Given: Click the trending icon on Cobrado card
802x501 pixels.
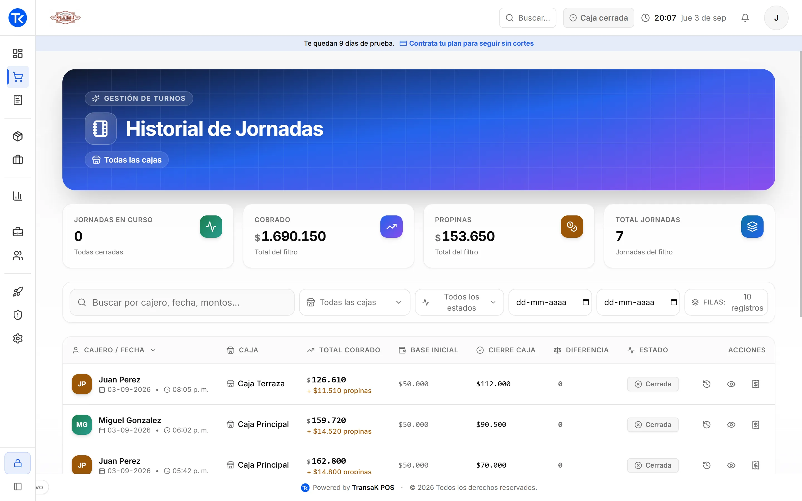Looking at the screenshot, I should pyautogui.click(x=391, y=227).
